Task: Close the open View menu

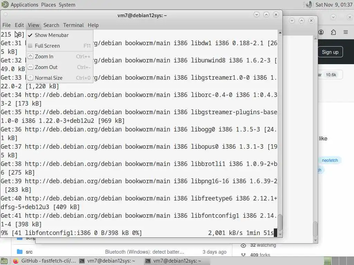Action: click(x=34, y=25)
